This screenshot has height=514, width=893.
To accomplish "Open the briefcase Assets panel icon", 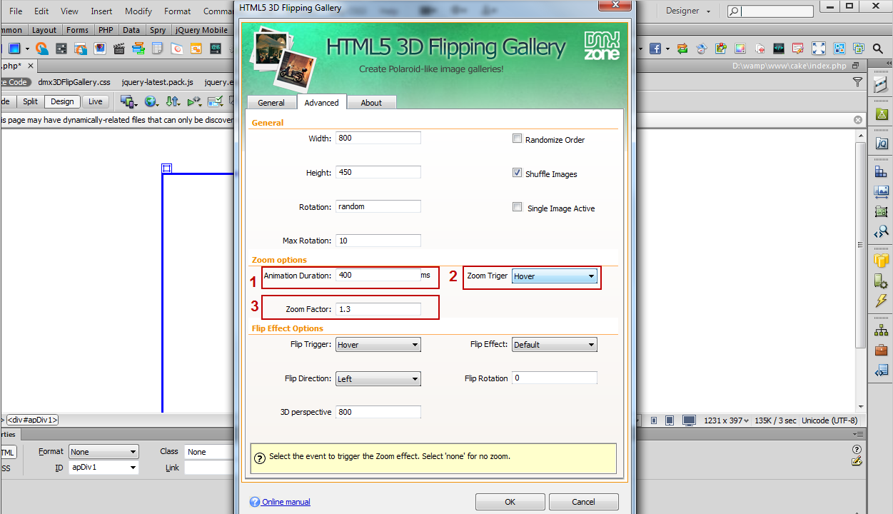I will pyautogui.click(x=882, y=351).
